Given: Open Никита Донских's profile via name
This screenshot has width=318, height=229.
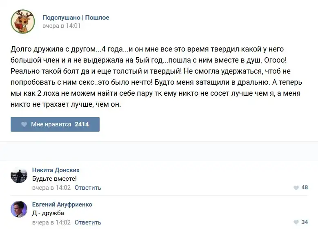Looking at the screenshot, I should coord(56,170).
